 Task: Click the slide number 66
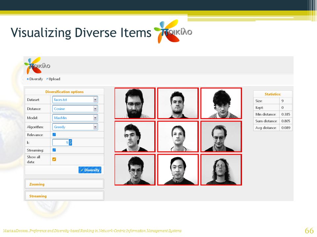click(x=309, y=230)
